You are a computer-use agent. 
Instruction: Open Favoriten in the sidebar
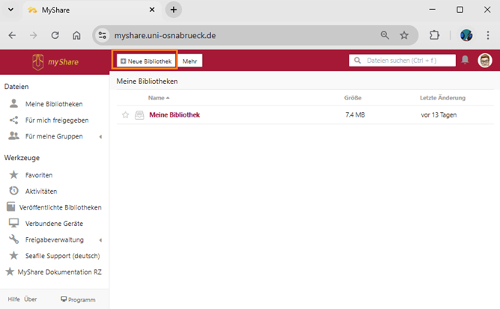pos(39,174)
